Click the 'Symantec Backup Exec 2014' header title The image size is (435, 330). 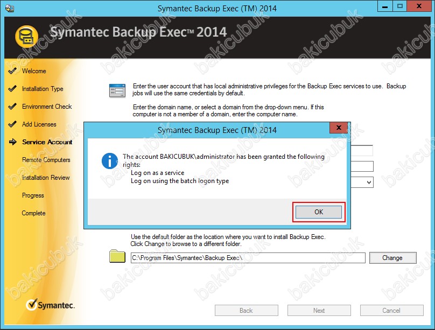click(138, 32)
